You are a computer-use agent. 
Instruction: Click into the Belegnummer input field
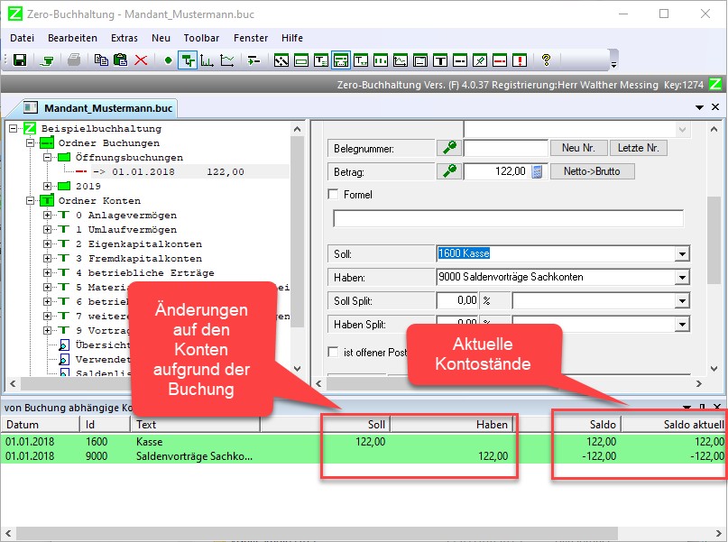(x=506, y=148)
